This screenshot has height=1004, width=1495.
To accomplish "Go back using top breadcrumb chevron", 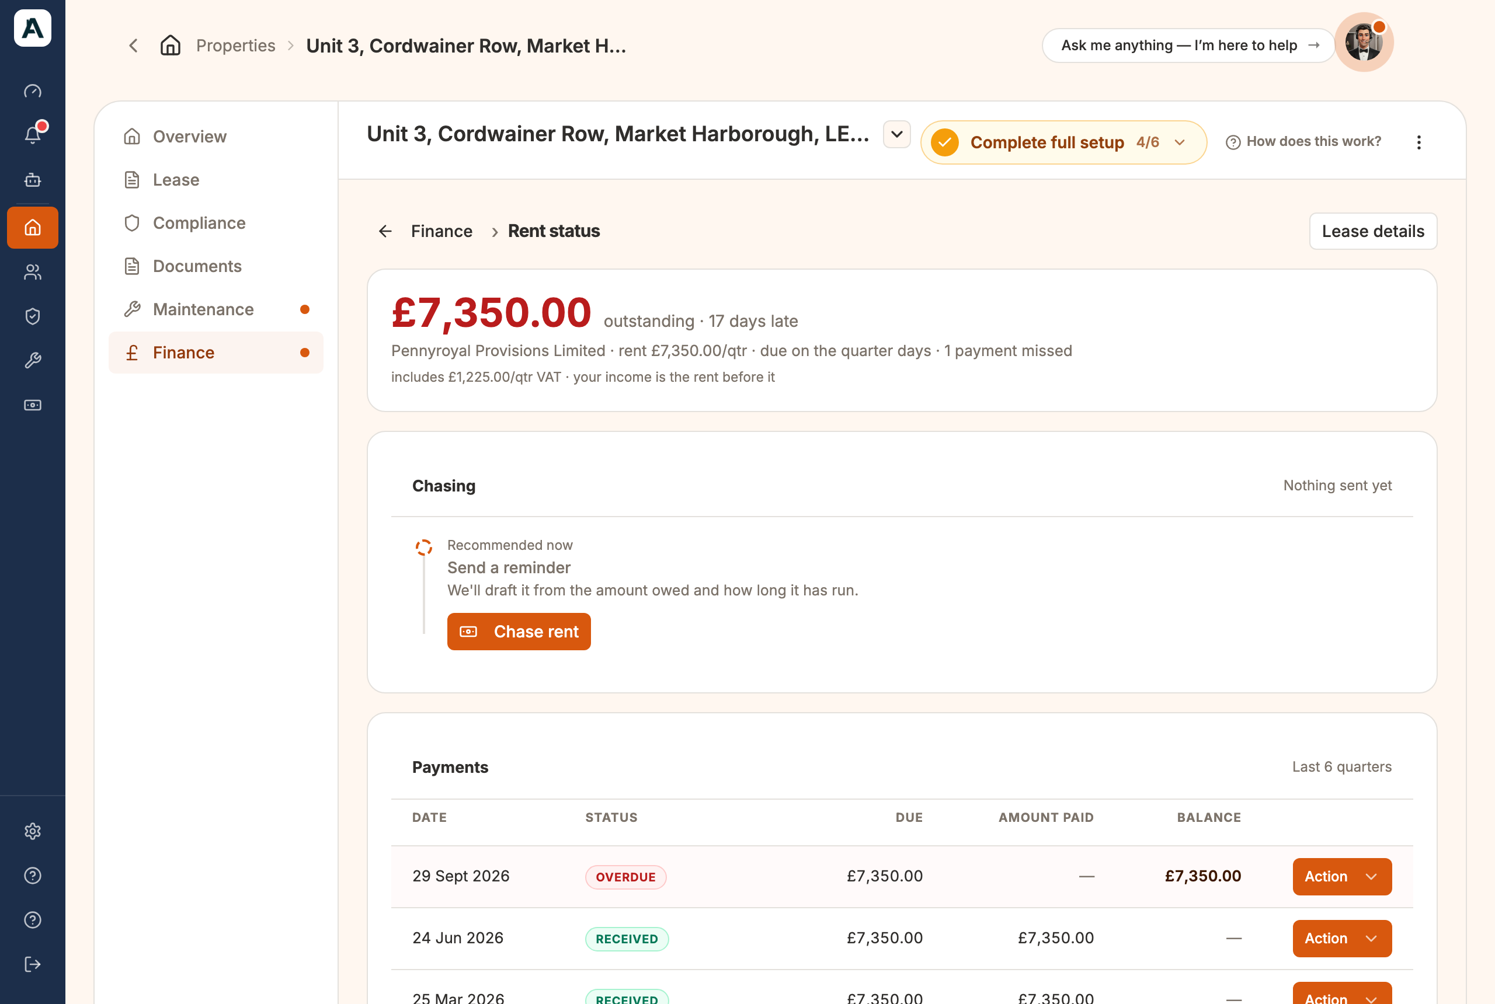I will tap(133, 46).
